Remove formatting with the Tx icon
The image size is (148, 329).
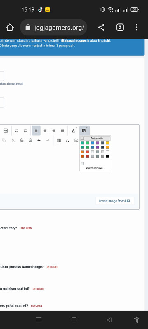(x=67, y=140)
